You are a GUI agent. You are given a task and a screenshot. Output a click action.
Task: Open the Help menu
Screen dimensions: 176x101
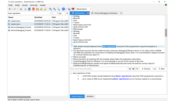[x=43, y=5]
